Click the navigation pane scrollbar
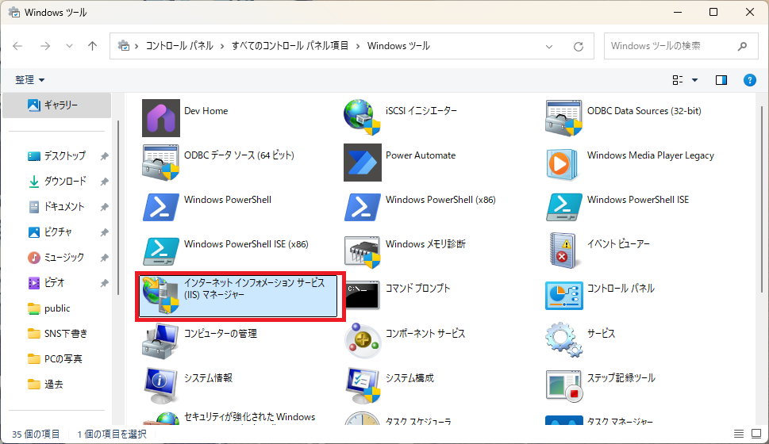 click(118, 208)
